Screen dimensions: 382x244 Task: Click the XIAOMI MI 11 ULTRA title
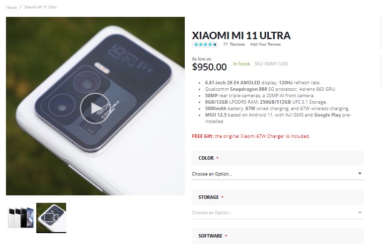click(241, 36)
